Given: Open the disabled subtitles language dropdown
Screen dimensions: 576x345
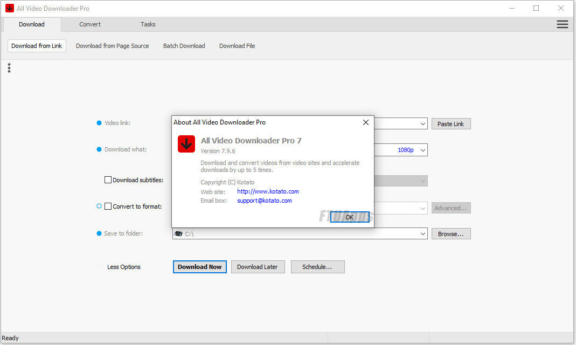Looking at the screenshot, I should point(423,181).
